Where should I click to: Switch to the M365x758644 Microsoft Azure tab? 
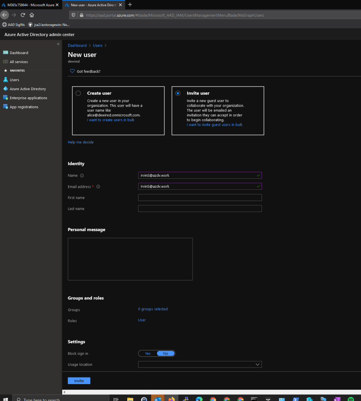pyautogui.click(x=30, y=5)
